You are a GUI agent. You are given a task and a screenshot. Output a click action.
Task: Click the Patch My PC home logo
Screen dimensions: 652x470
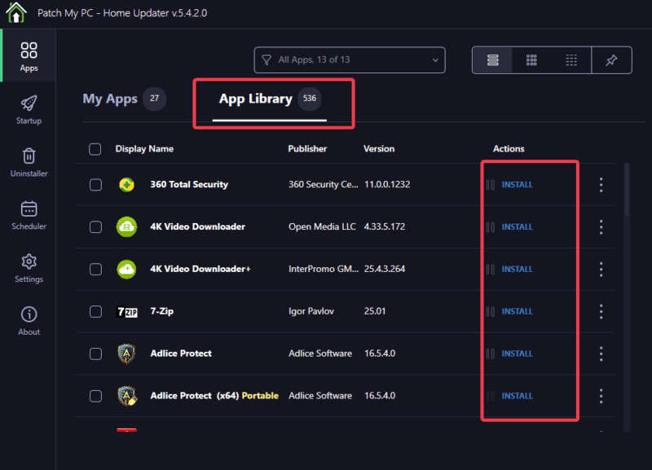coord(15,12)
